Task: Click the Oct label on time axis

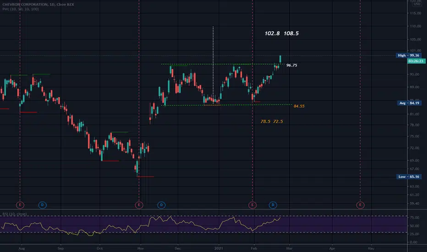Action: tap(99, 248)
